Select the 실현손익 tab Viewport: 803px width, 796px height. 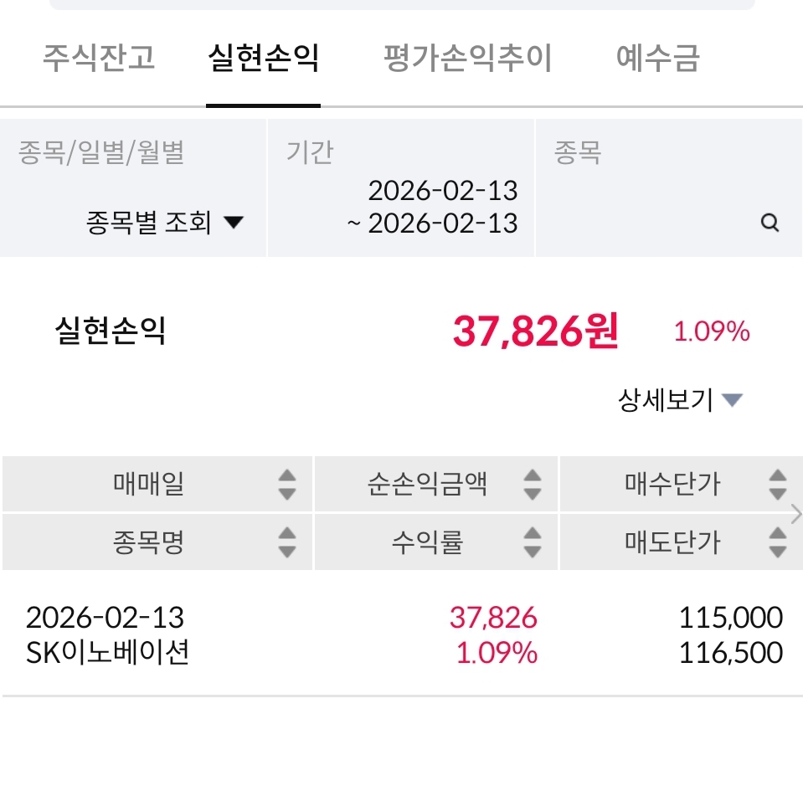click(x=263, y=59)
